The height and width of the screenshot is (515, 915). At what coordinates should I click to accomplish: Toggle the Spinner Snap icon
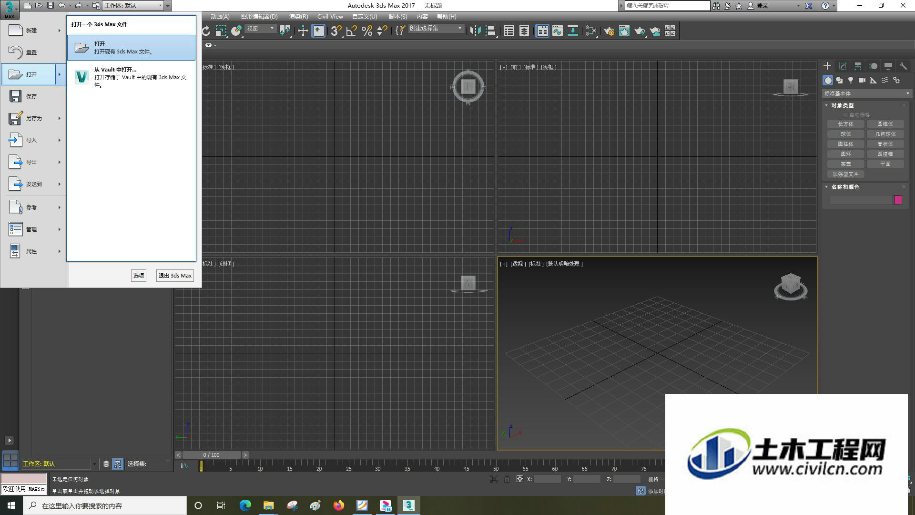[382, 31]
